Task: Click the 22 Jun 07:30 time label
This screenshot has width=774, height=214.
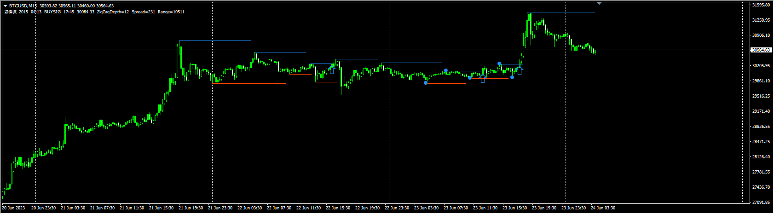Action: (x=279, y=208)
